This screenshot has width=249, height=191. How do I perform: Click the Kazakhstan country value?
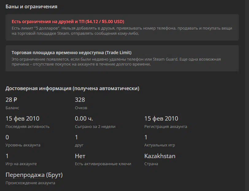(x=160, y=156)
